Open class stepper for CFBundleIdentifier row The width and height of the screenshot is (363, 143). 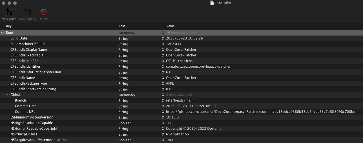pos(163,67)
